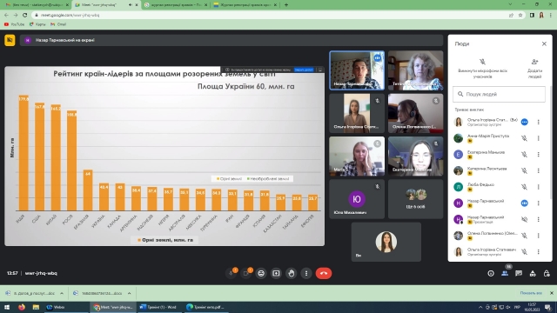Open the meeting details info icon
557x313 pixels.
point(491,273)
